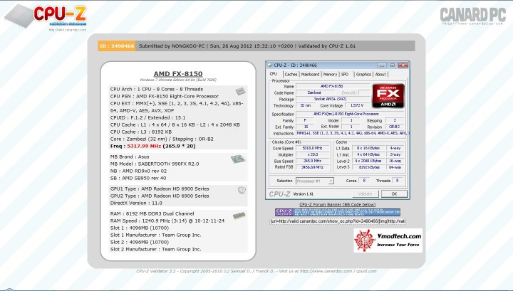Open the valid.canardpc.com link under the logo
The width and height of the screenshot is (513, 291).
tap(68, 30)
